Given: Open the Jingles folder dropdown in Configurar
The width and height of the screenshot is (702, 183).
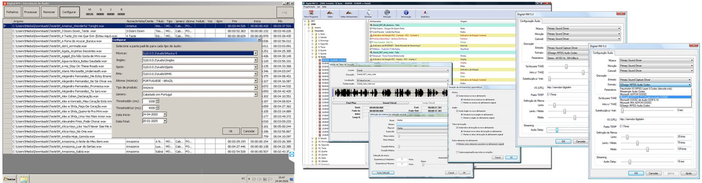Looking at the screenshot, I should pyautogui.click(x=256, y=60).
